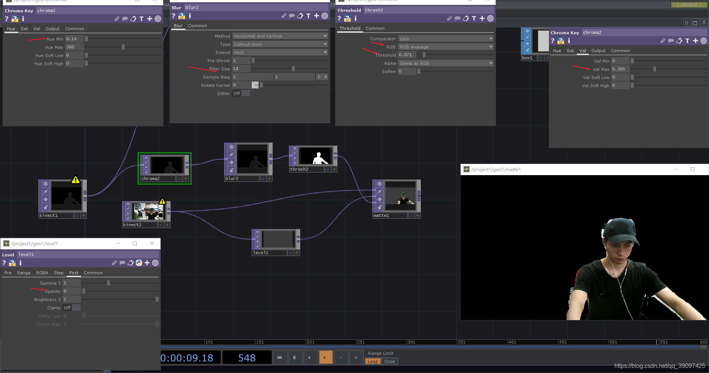Click the pencil edit icon in thresh2 window
Screen dimensions: 709x373
[x=449, y=18]
